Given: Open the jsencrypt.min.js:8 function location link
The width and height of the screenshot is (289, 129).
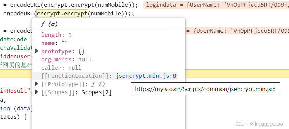Looking at the screenshot, I should coord(146,76).
